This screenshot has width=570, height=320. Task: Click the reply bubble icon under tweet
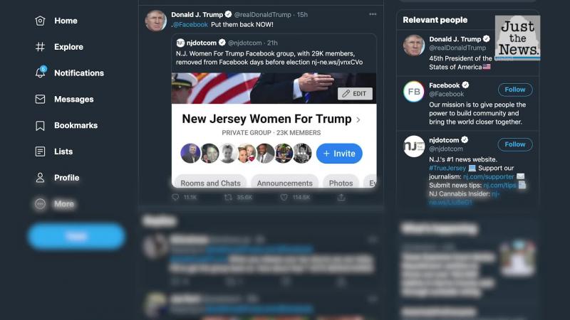tap(175, 197)
